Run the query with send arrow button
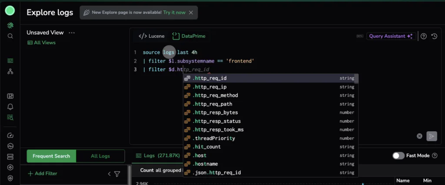445x185 pixels. [x=431, y=136]
